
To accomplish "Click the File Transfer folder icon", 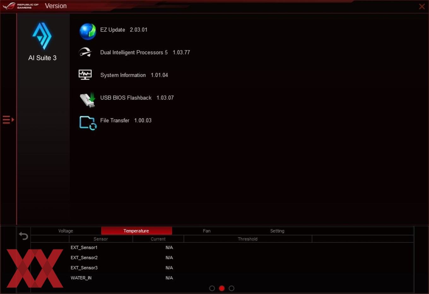I will [88, 123].
